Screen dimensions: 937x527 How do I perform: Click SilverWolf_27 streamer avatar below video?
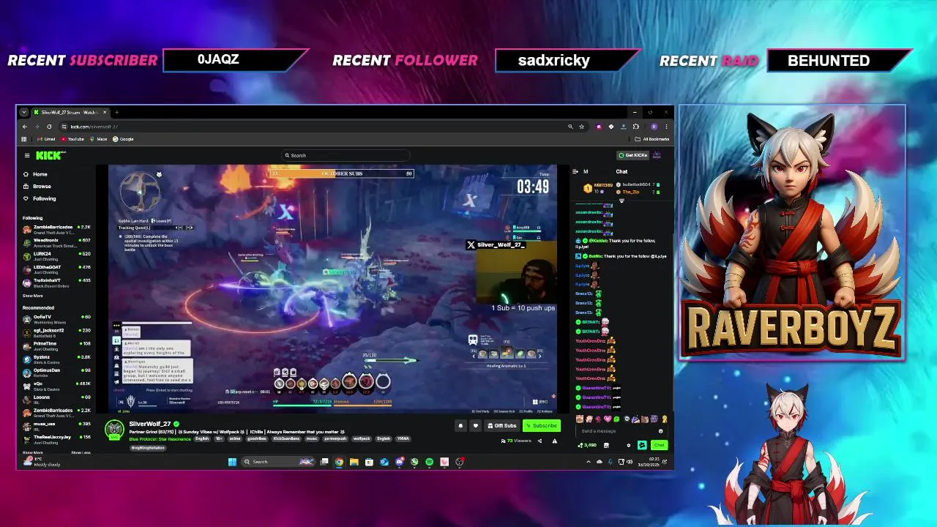[x=114, y=430]
